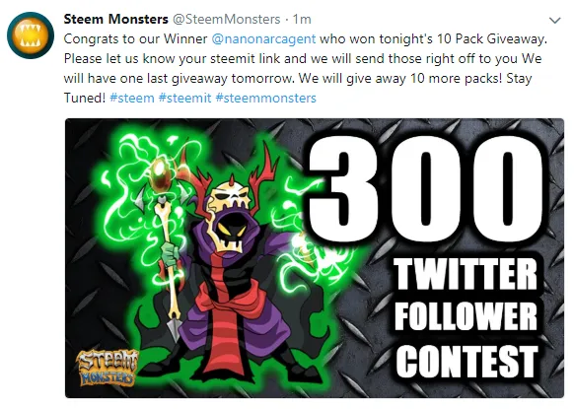This screenshot has height=409, width=574.
Task: Click the Steem Monsters logo in image
Action: click(x=108, y=368)
